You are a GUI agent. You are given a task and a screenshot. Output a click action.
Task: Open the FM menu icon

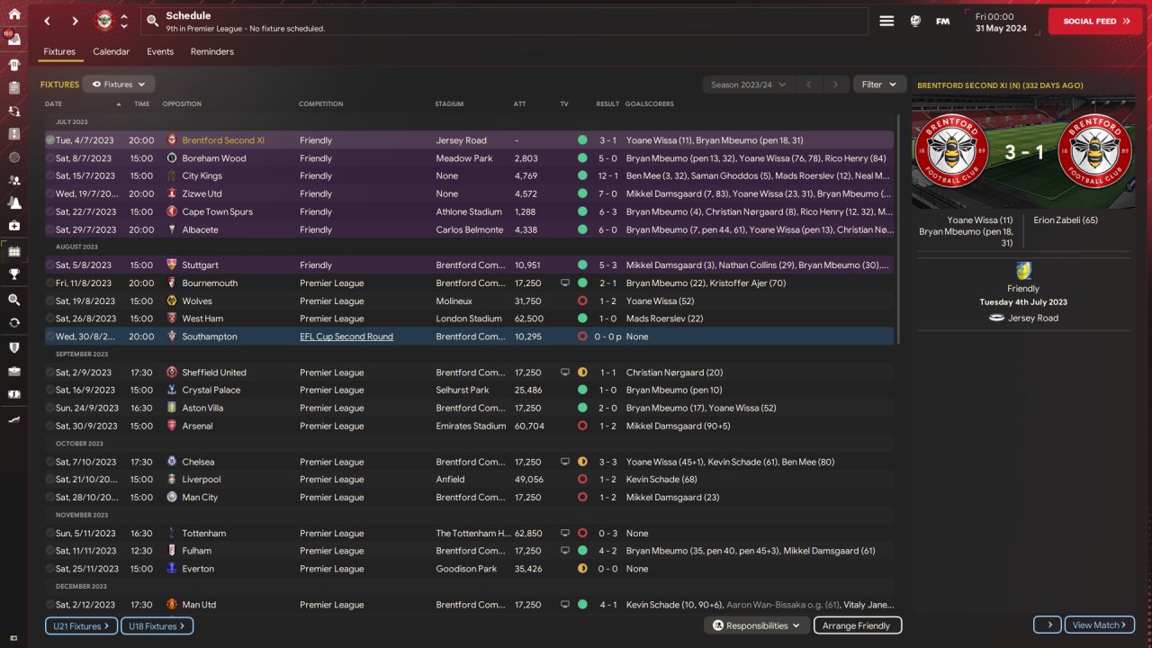coord(942,21)
